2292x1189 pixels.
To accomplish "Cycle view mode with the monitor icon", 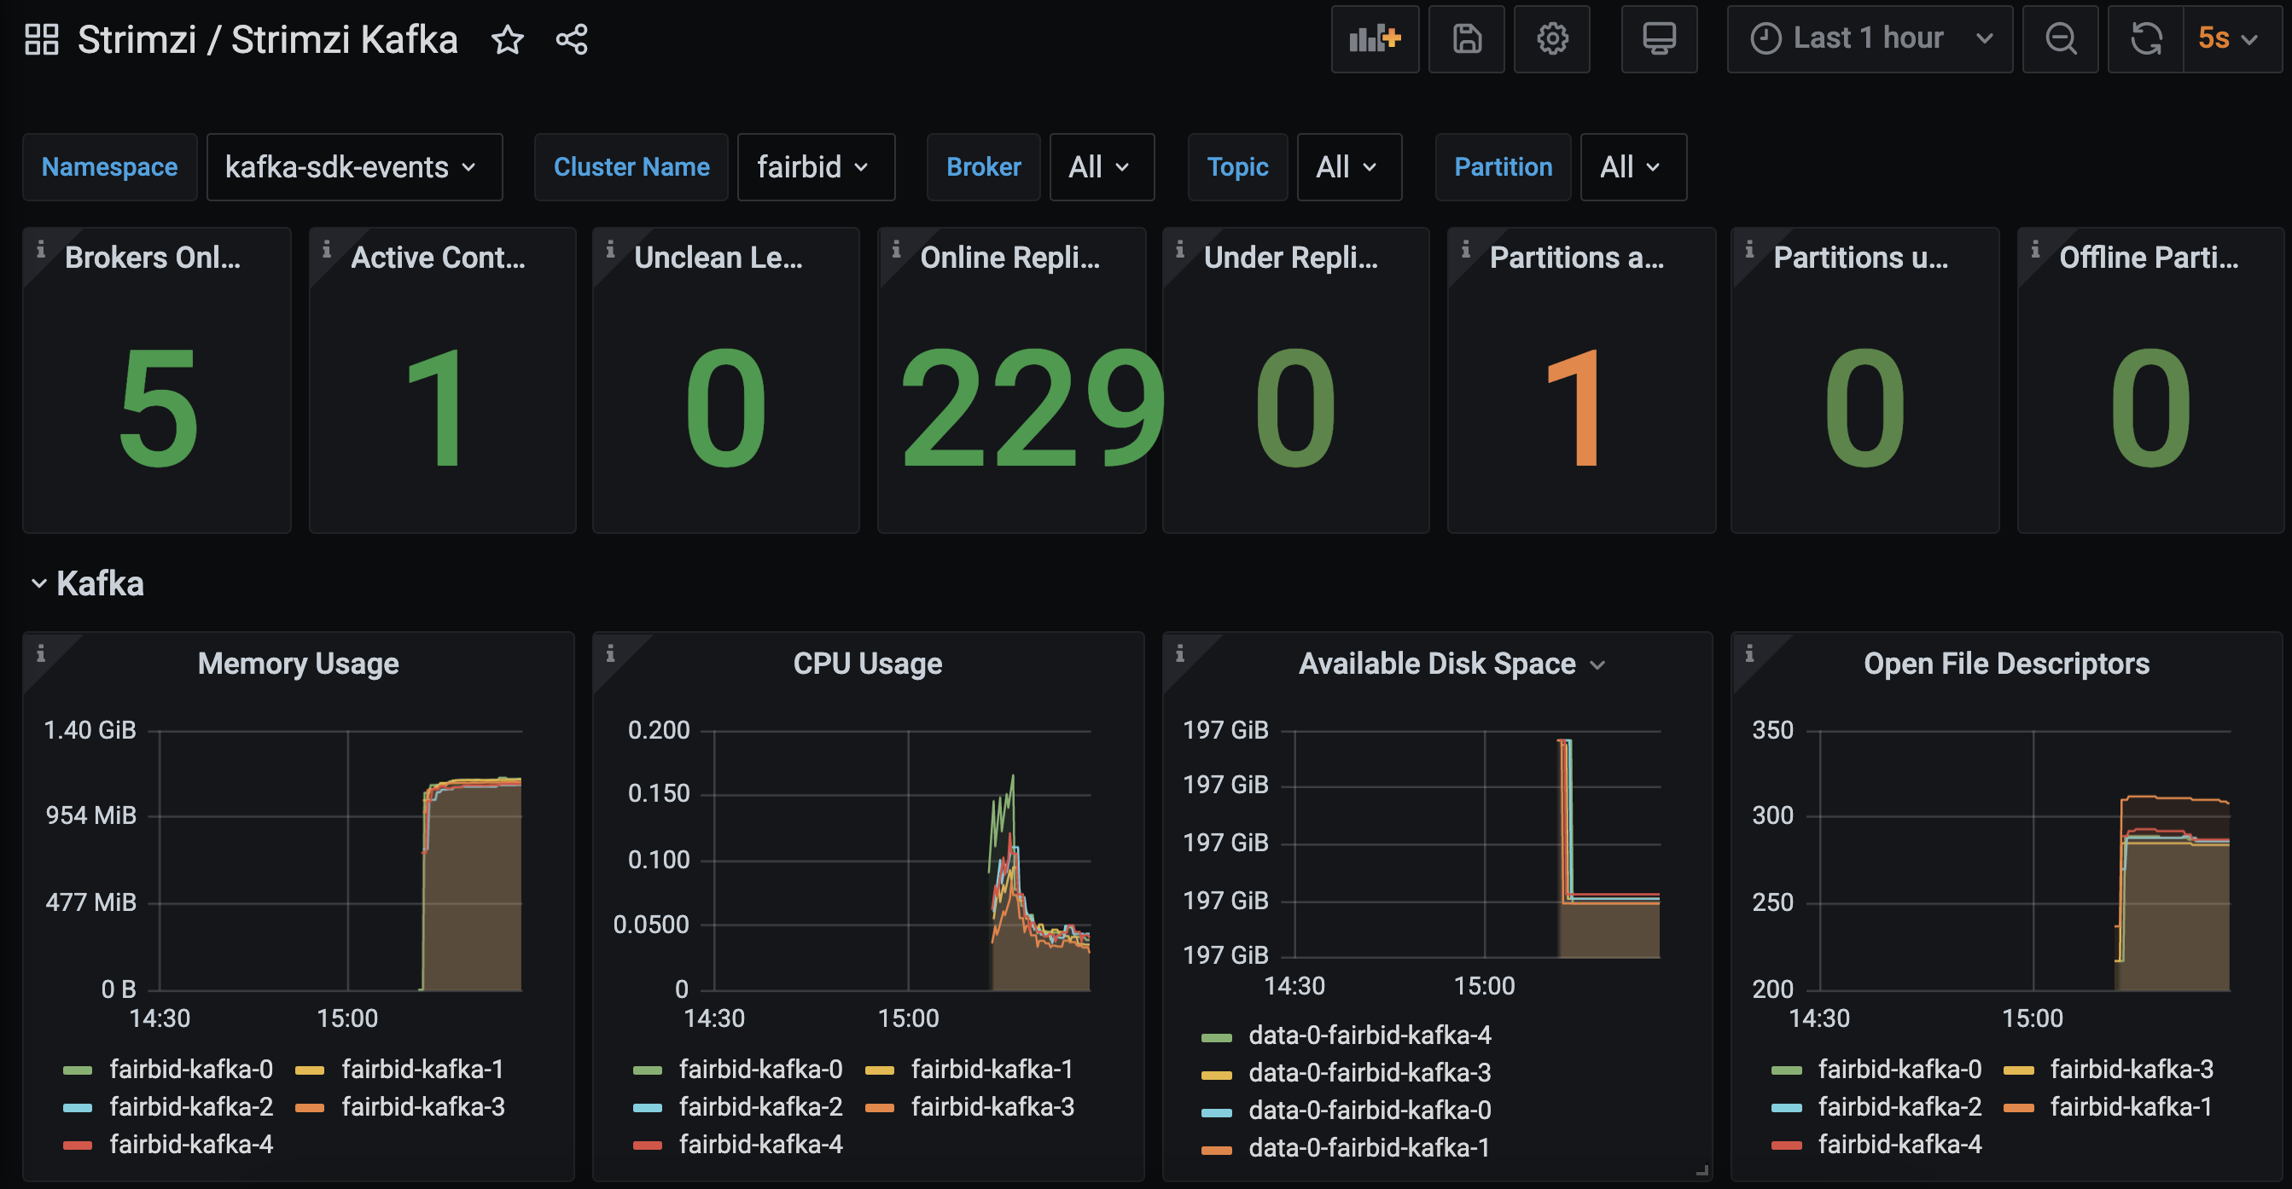I will click(1659, 39).
